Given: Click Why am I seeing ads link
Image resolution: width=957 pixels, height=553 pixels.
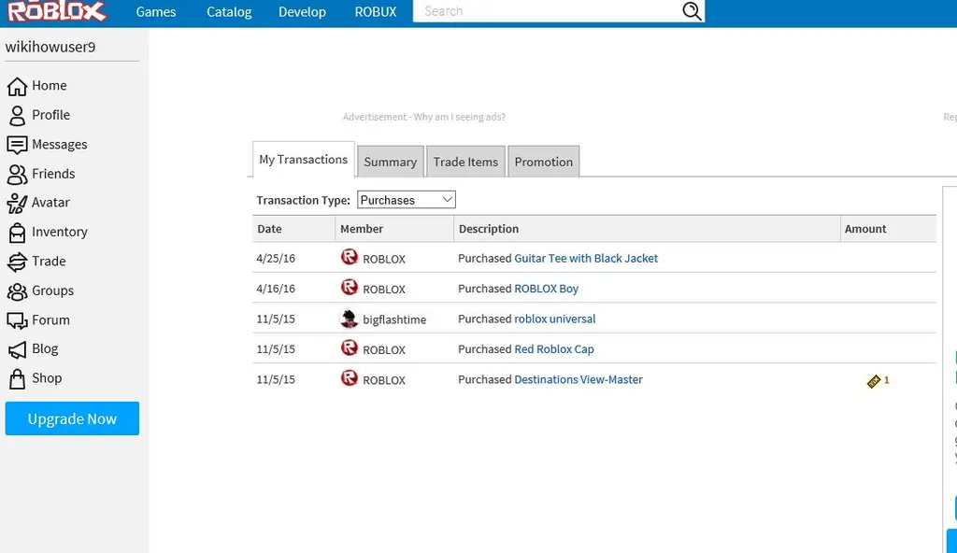Looking at the screenshot, I should click(460, 117).
